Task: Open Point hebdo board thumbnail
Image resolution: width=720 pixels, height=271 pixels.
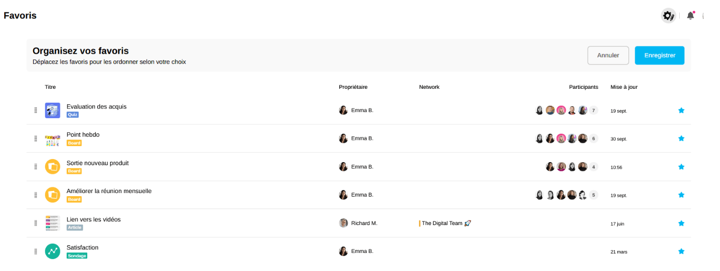Action: [53, 138]
